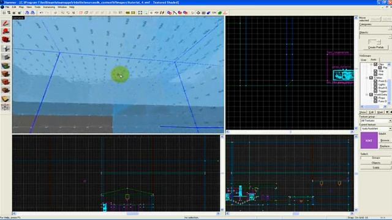Toggle the Hint visgroup checkbox
This screenshot has width=392, height=220.
[x=375, y=75]
